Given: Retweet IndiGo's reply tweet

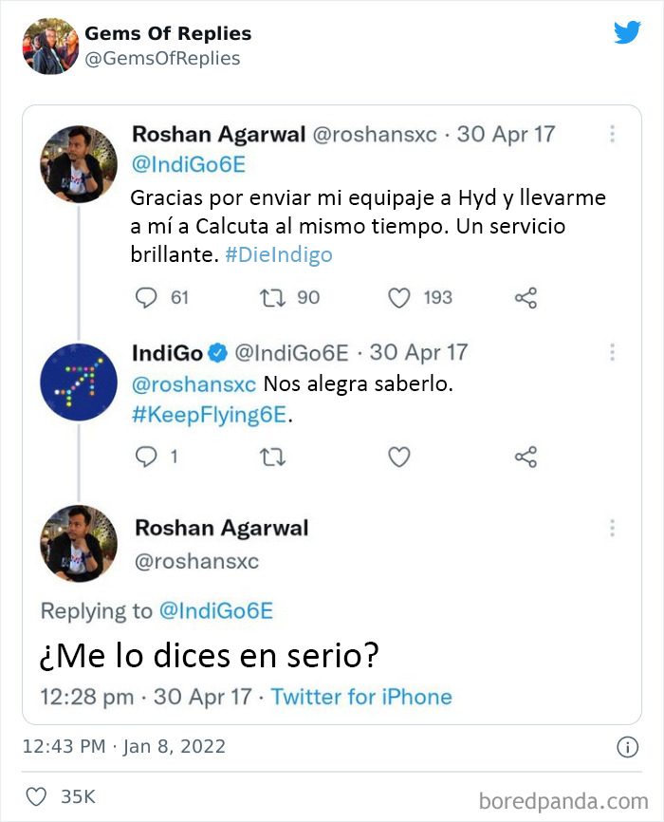Looking at the screenshot, I should [272, 458].
